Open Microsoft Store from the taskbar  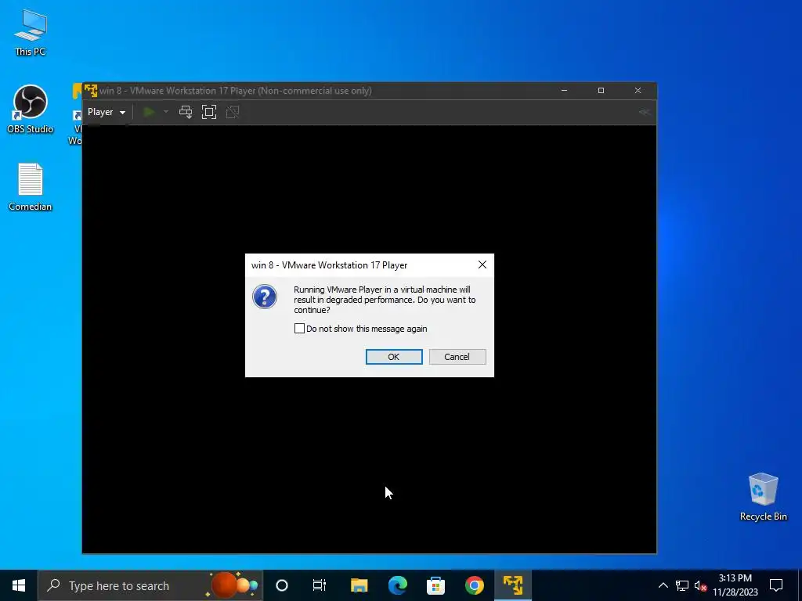[435, 585]
